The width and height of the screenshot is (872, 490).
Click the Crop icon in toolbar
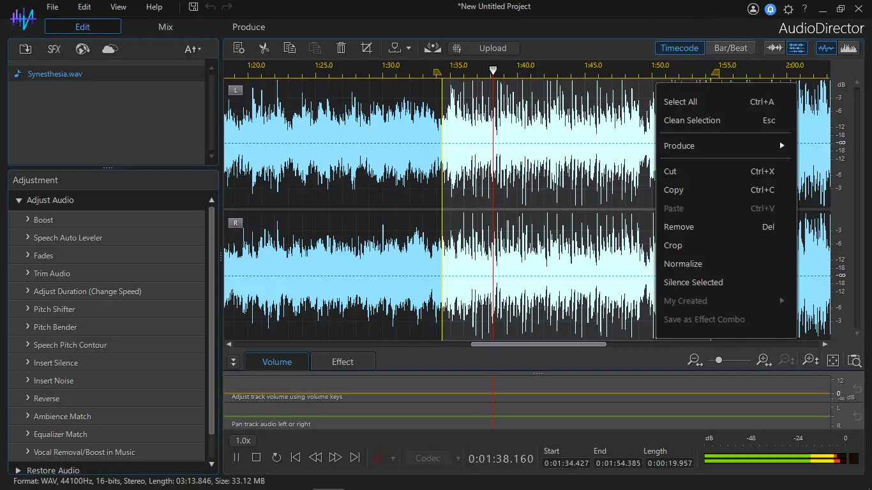point(366,48)
